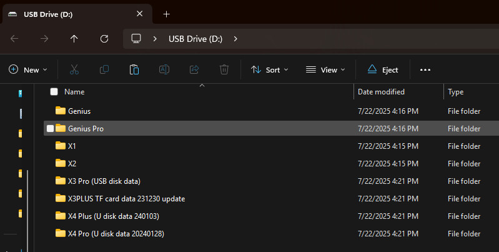
Task: Eject the USB drive
Action: [383, 70]
